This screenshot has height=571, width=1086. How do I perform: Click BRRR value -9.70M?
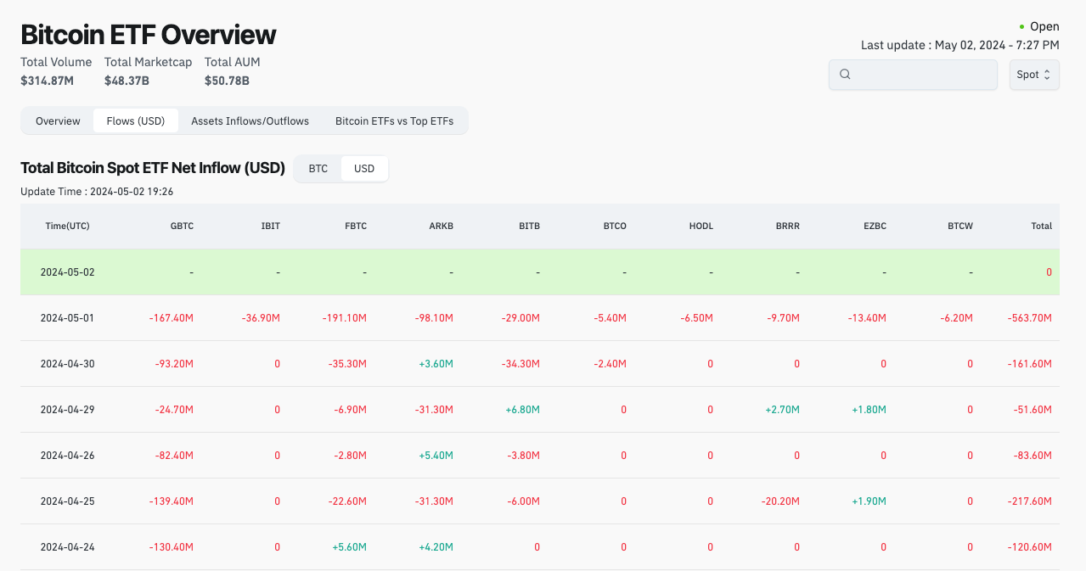[784, 318]
